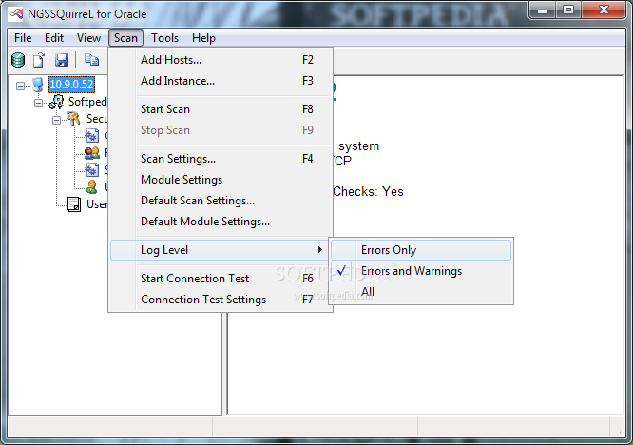The height and width of the screenshot is (445, 633).
Task: Open Module Settings menu entry
Action: 221,180
